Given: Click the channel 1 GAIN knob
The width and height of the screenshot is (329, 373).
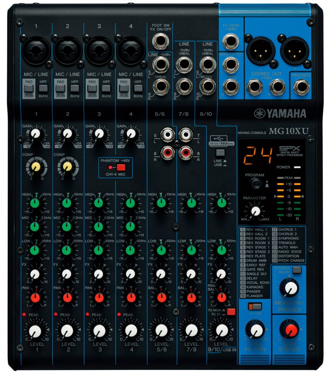Looking at the screenshot, I should click(36, 134).
